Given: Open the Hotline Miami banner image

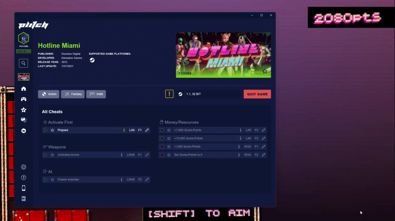Looking at the screenshot, I should click(x=224, y=55).
